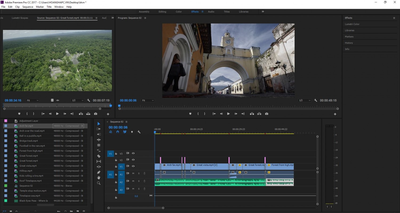Open Source monitor 1/2 resolution dropdown

[77, 100]
